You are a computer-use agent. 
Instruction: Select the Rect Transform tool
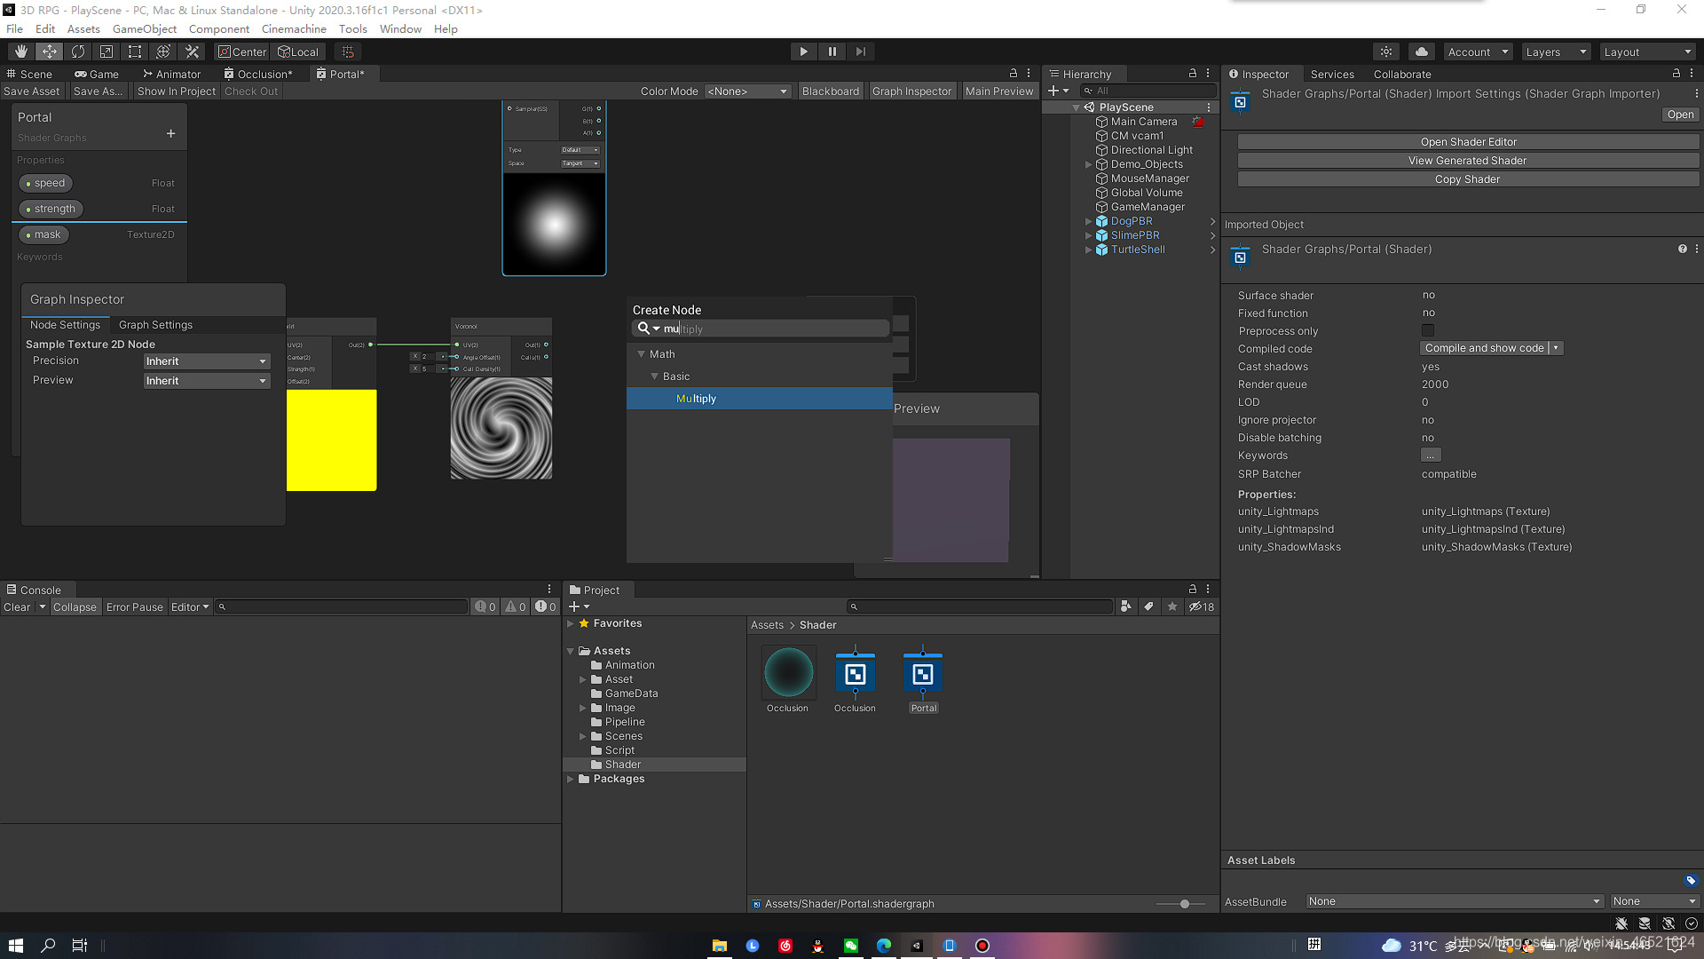135,52
